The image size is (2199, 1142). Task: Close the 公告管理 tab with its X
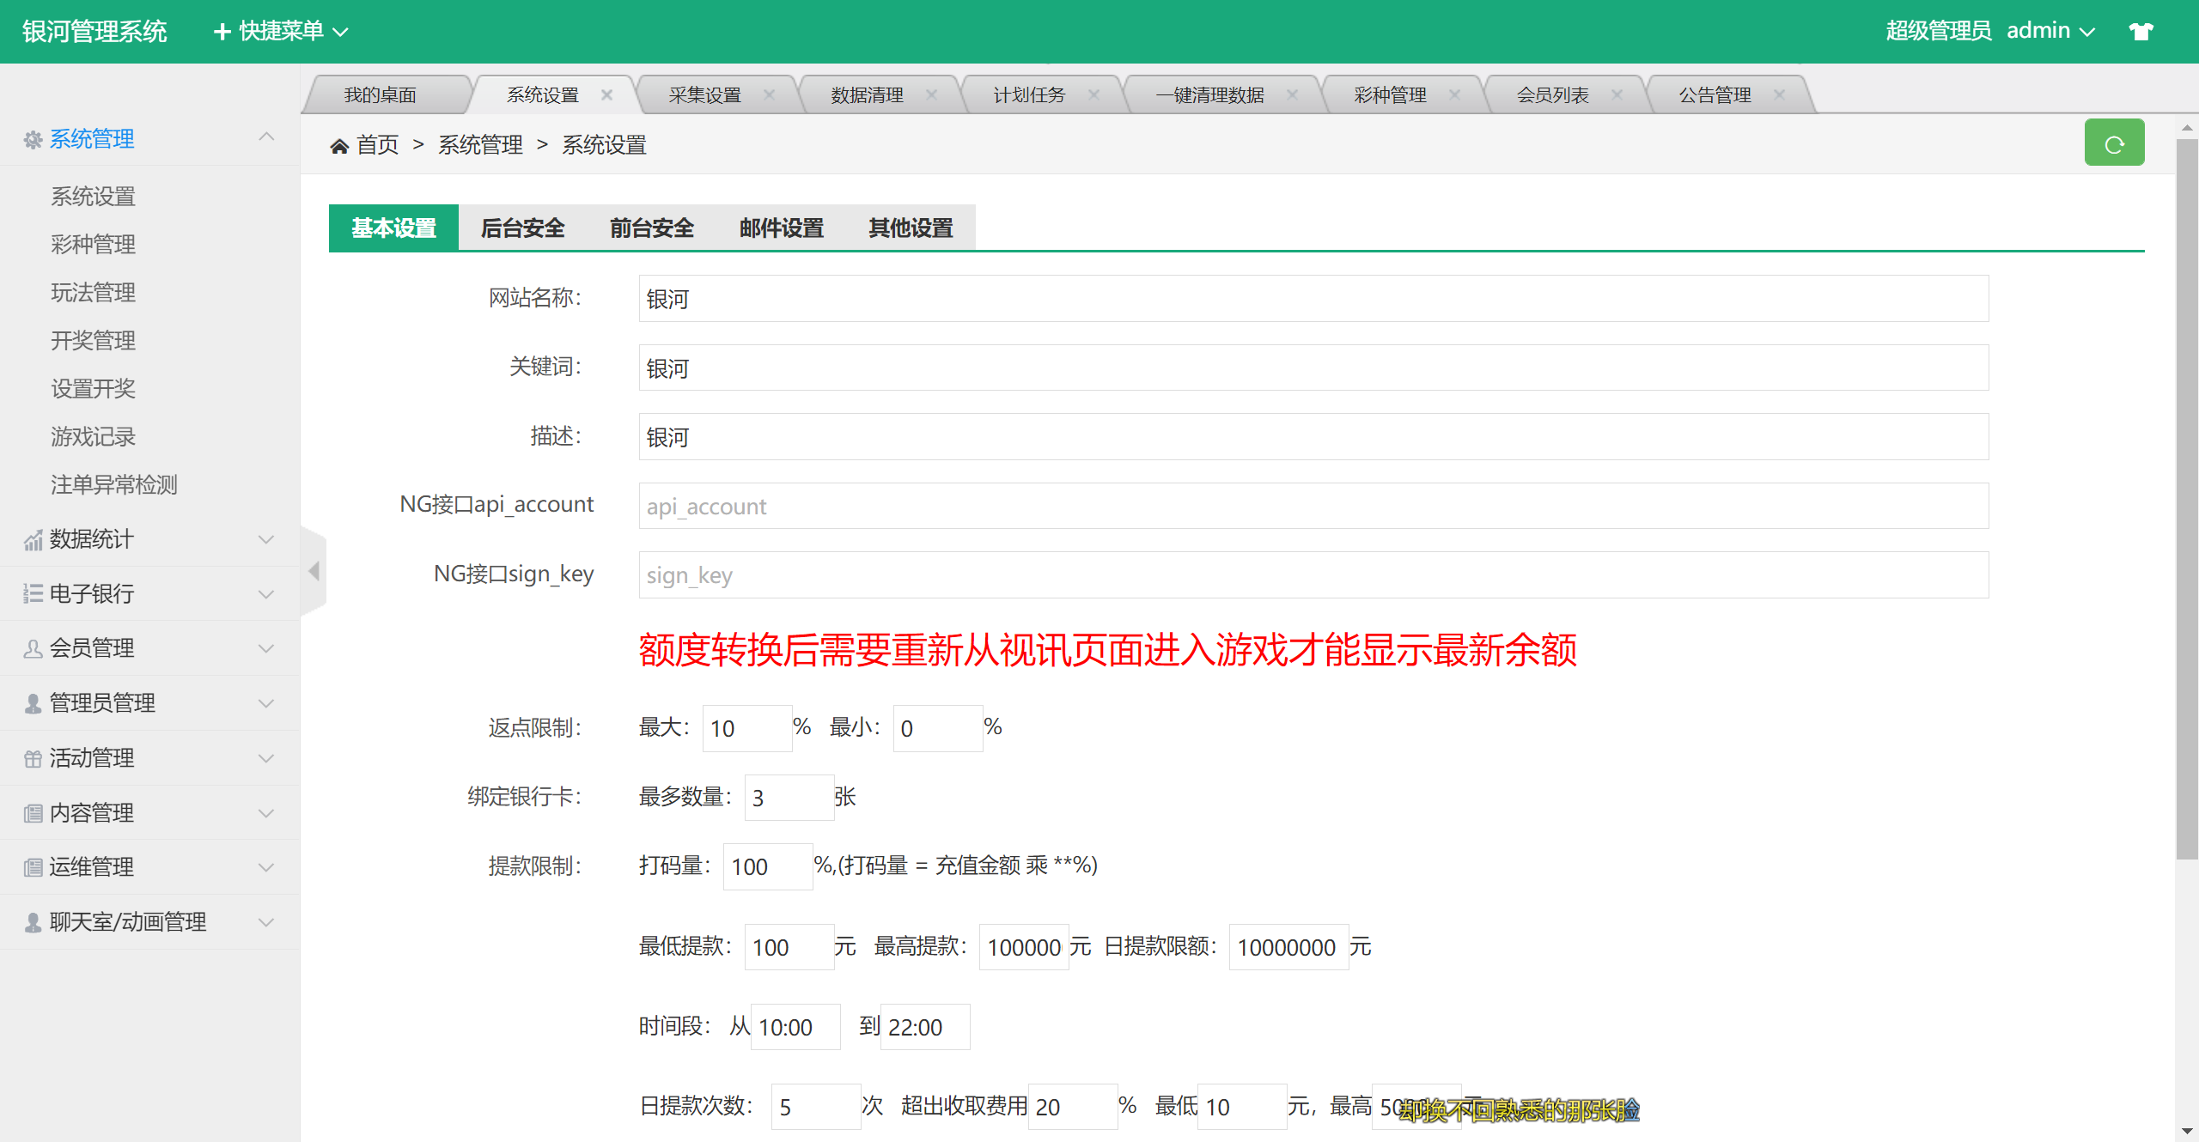coord(1779,94)
